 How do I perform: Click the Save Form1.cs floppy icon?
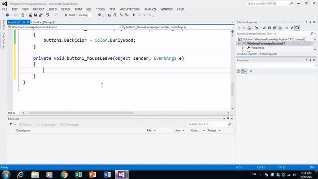coord(35,15)
